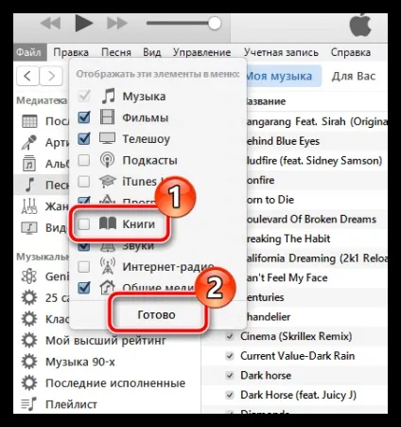The width and height of the screenshot is (401, 427).
Task: Check the Книги checkbox
Action: click(x=84, y=224)
